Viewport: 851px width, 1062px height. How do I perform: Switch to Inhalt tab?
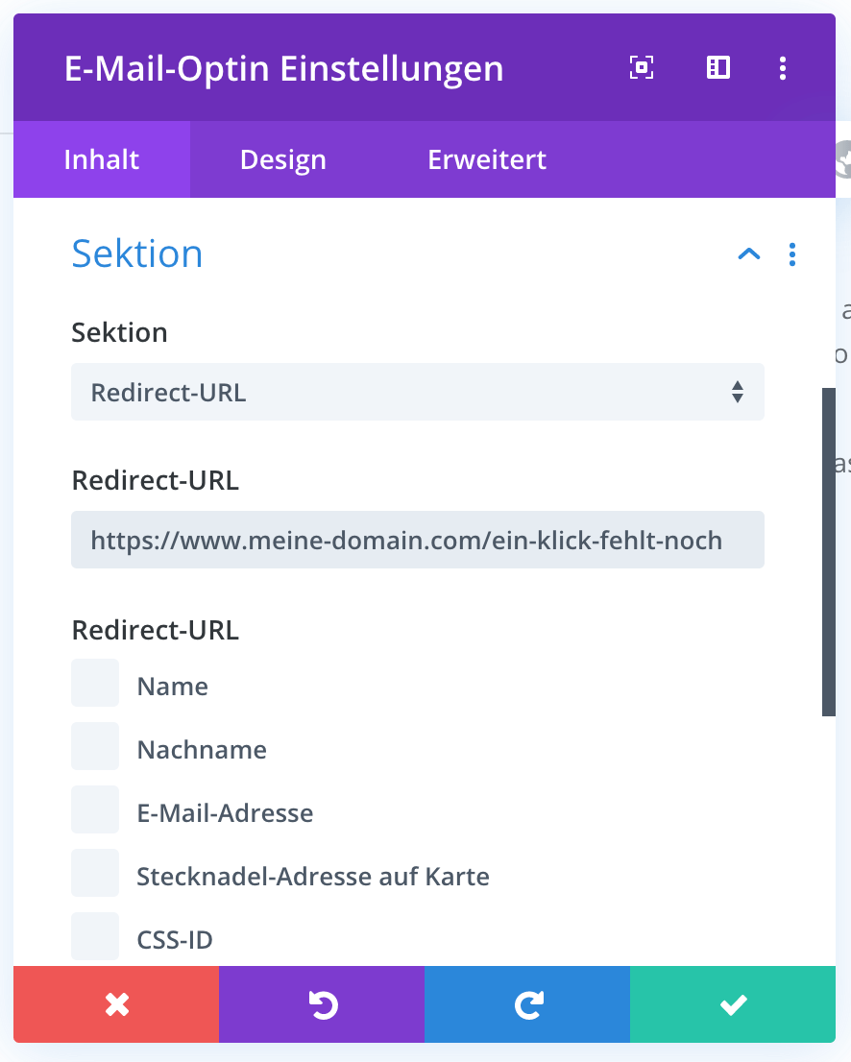click(x=102, y=159)
